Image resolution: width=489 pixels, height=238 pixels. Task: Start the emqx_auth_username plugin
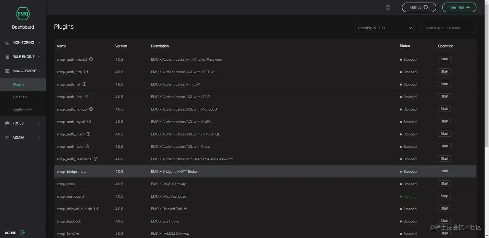tap(444, 159)
